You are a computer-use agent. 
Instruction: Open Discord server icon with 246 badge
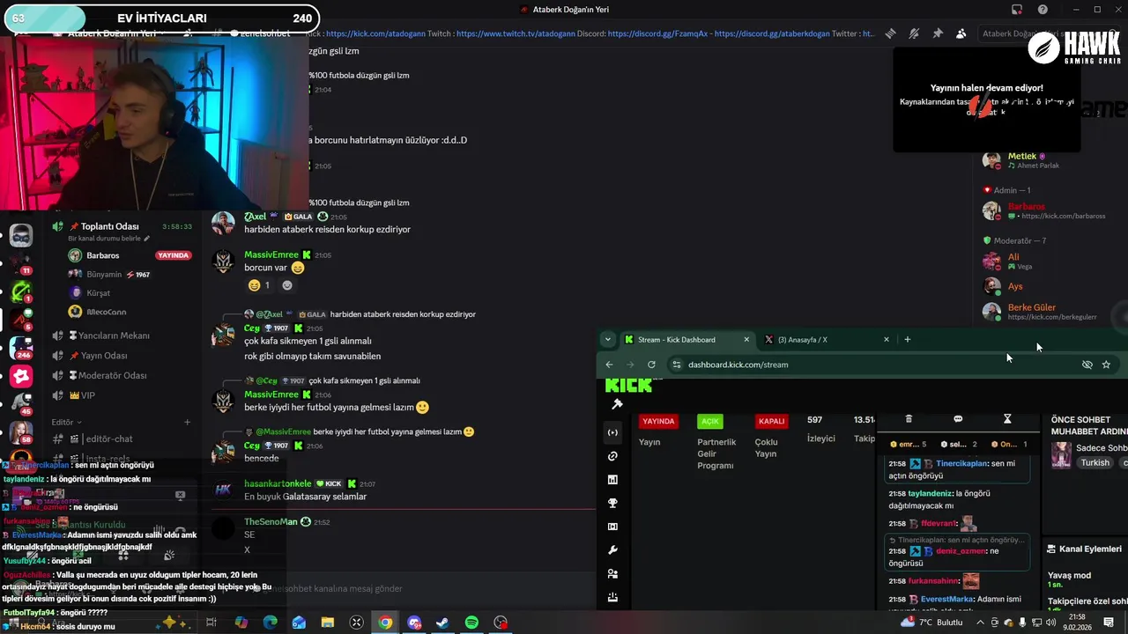coord(21,347)
